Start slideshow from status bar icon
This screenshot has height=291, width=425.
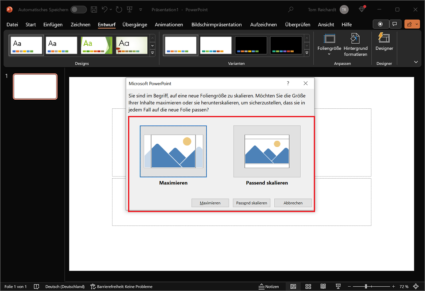pyautogui.click(x=338, y=286)
